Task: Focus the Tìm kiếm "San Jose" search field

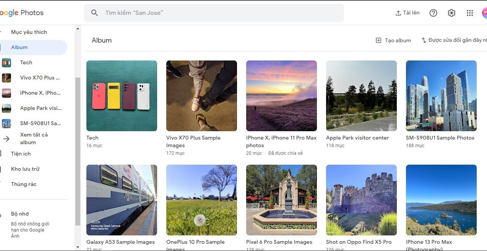Action: pos(214,13)
